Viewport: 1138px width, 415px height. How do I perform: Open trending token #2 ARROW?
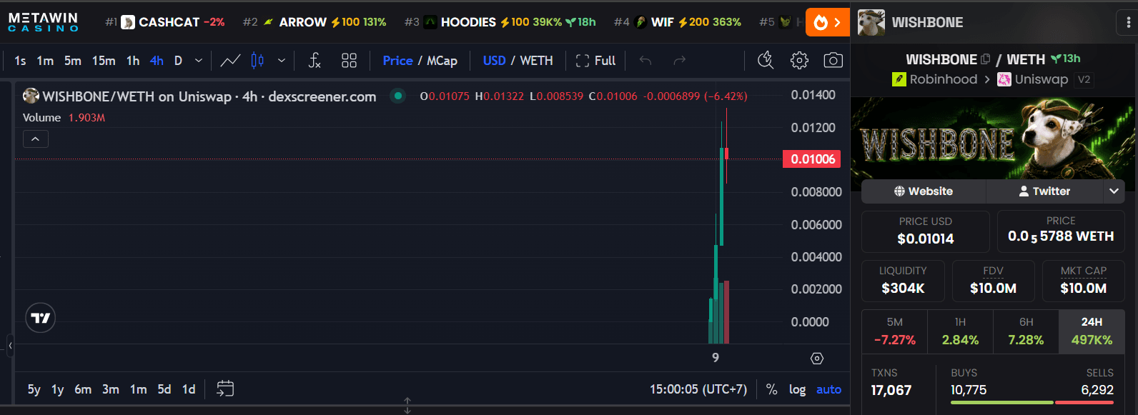pos(315,22)
